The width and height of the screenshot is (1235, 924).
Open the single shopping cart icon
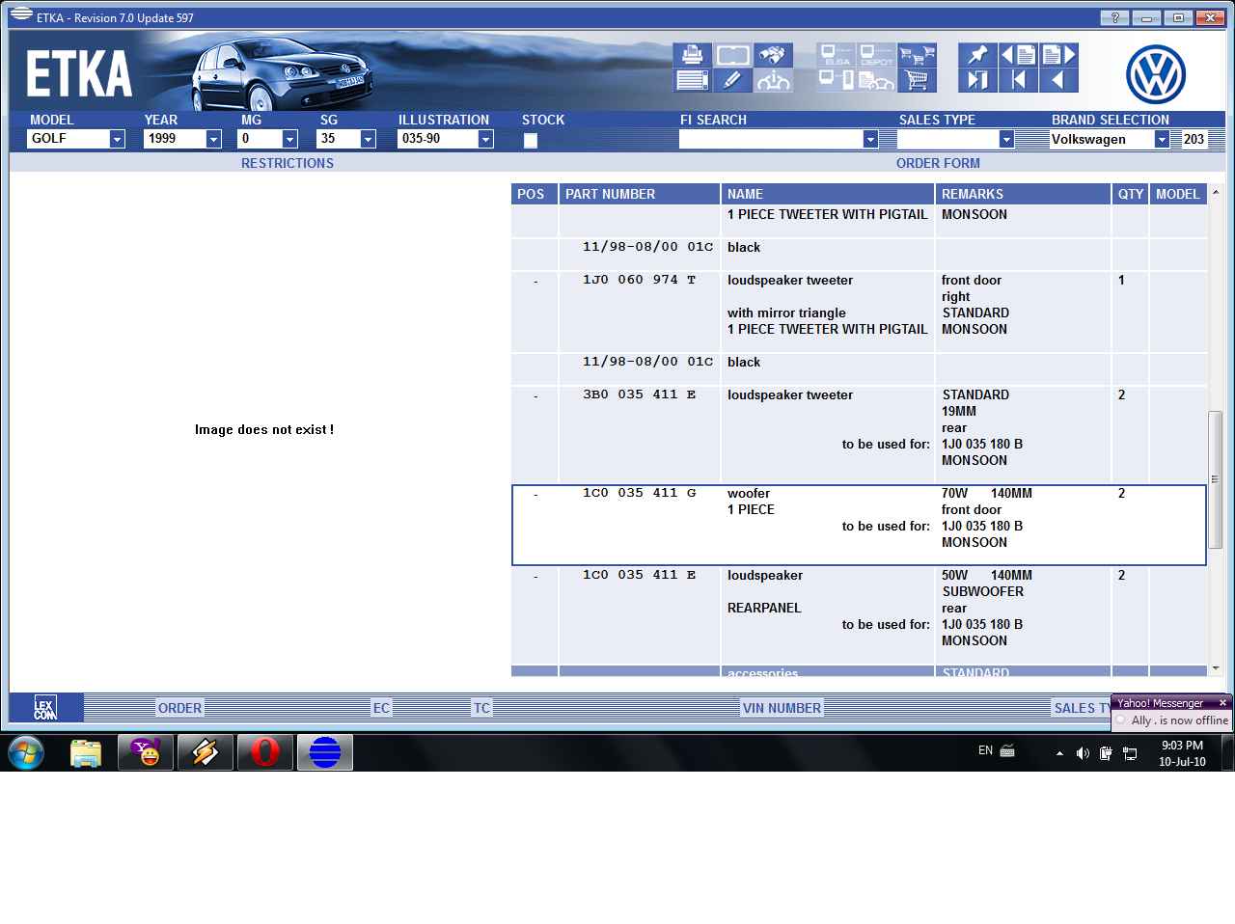tap(917, 80)
